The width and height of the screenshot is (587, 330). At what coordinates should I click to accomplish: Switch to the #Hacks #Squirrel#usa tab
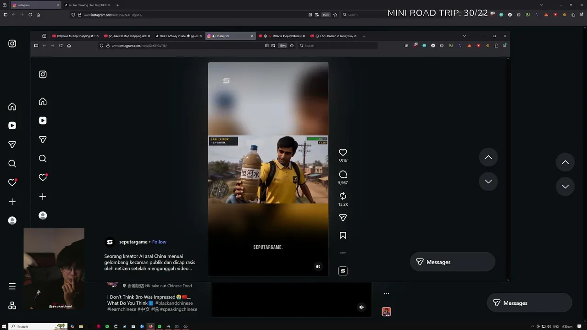coord(282,36)
